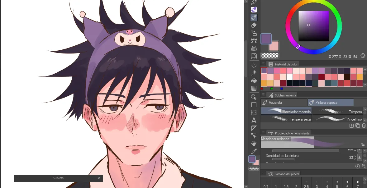Select the Fill bucket tool

(x=254, y=80)
